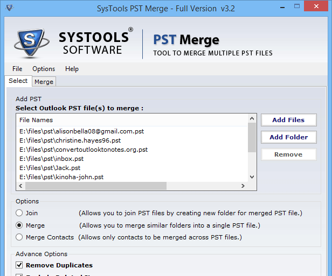Click the horizontal scrollbar thumb in file list
Screen dimensions: 332x276
96,186
